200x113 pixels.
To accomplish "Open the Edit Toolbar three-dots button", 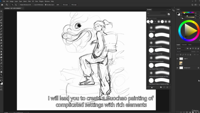I will pos(1,78).
